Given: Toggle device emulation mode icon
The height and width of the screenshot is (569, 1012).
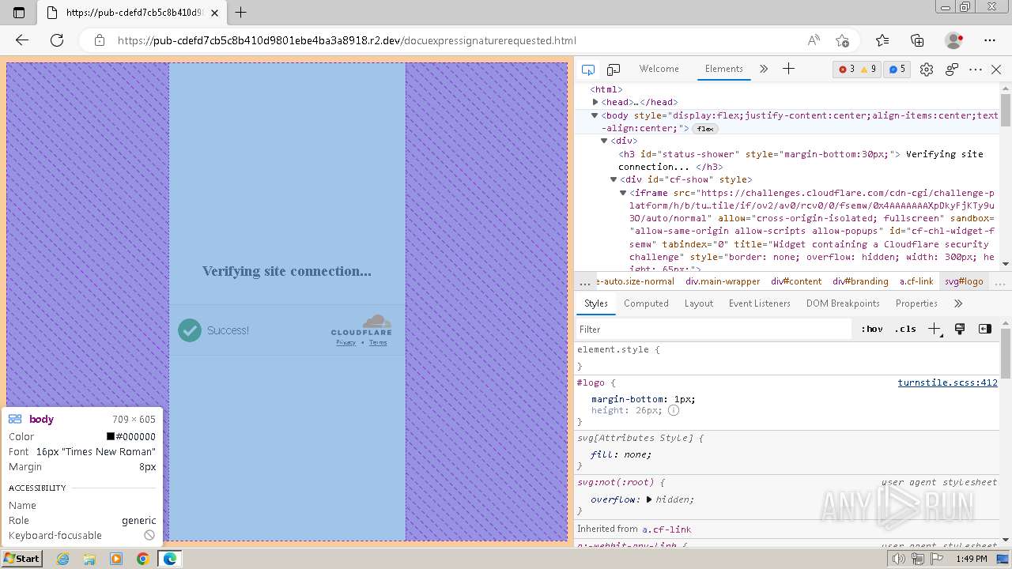Looking at the screenshot, I should point(614,70).
